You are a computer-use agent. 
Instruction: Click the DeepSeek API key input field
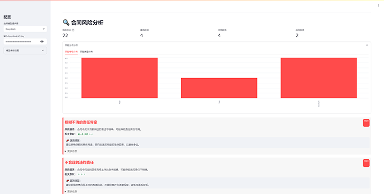coord(22,41)
